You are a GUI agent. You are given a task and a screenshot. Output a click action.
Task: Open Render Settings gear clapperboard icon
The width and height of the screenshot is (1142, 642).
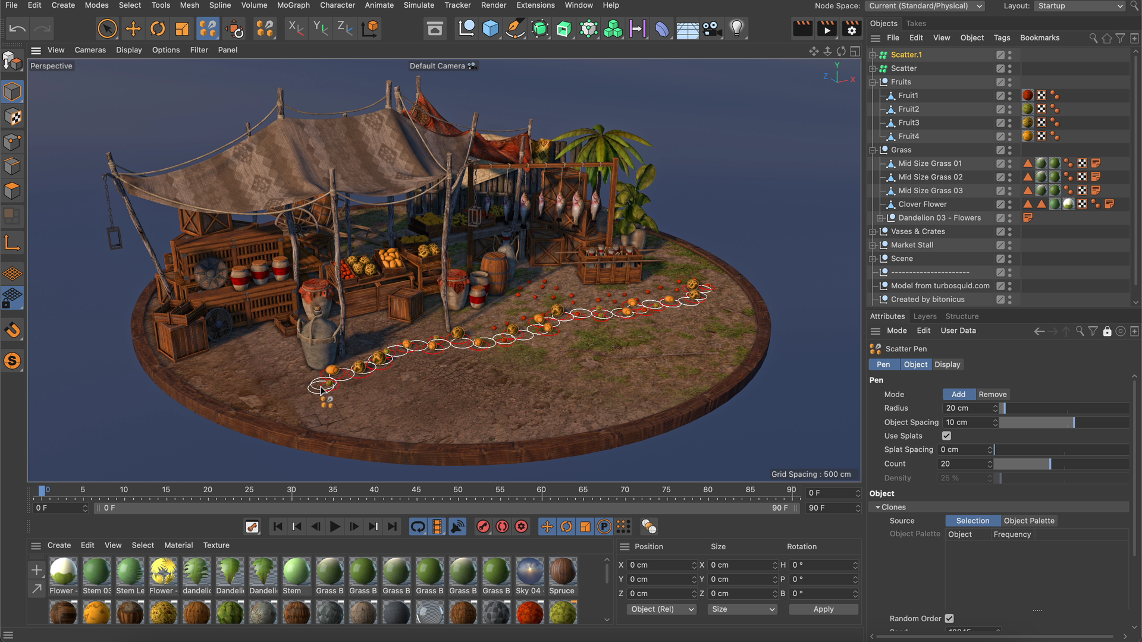[852, 29]
